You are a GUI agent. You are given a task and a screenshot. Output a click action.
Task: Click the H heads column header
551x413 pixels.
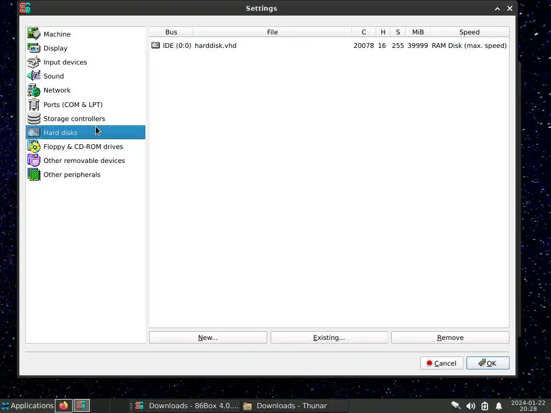click(x=383, y=32)
